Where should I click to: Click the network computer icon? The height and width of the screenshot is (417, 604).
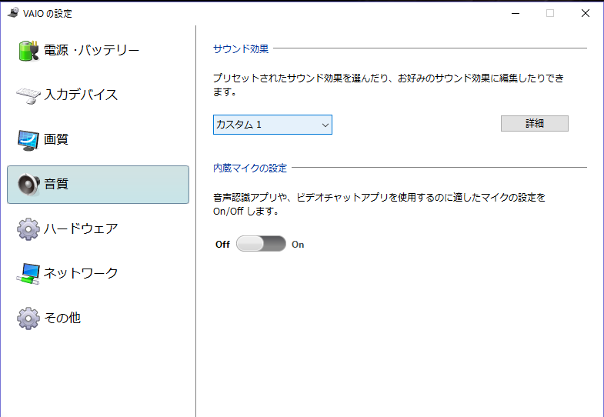click(x=28, y=274)
